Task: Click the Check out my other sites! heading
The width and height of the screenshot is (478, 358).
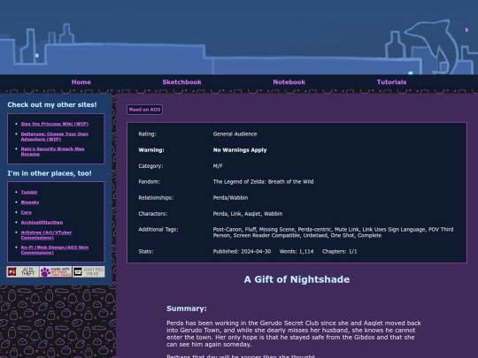Action: point(52,104)
